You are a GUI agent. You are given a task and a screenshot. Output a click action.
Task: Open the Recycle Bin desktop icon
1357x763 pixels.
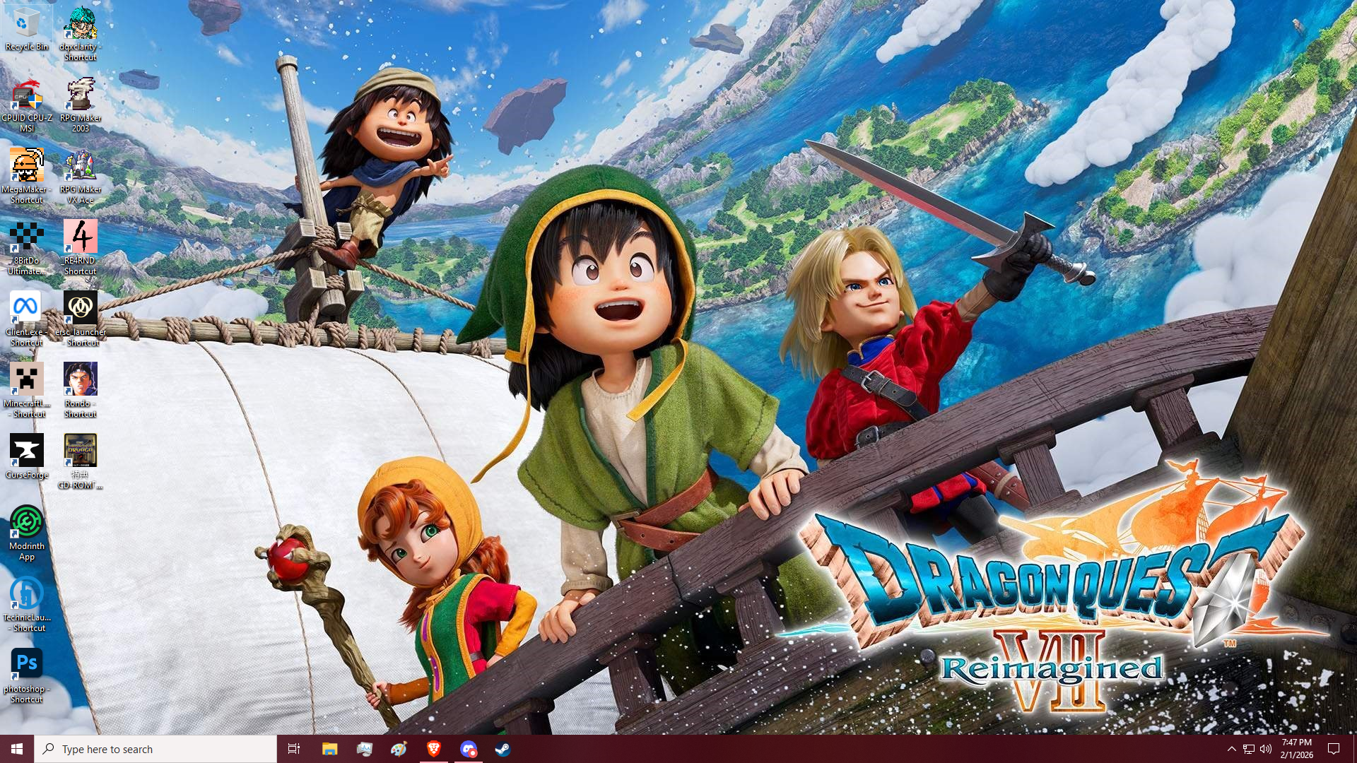pyautogui.click(x=26, y=27)
